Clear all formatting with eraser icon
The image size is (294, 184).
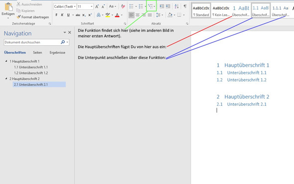123,6
